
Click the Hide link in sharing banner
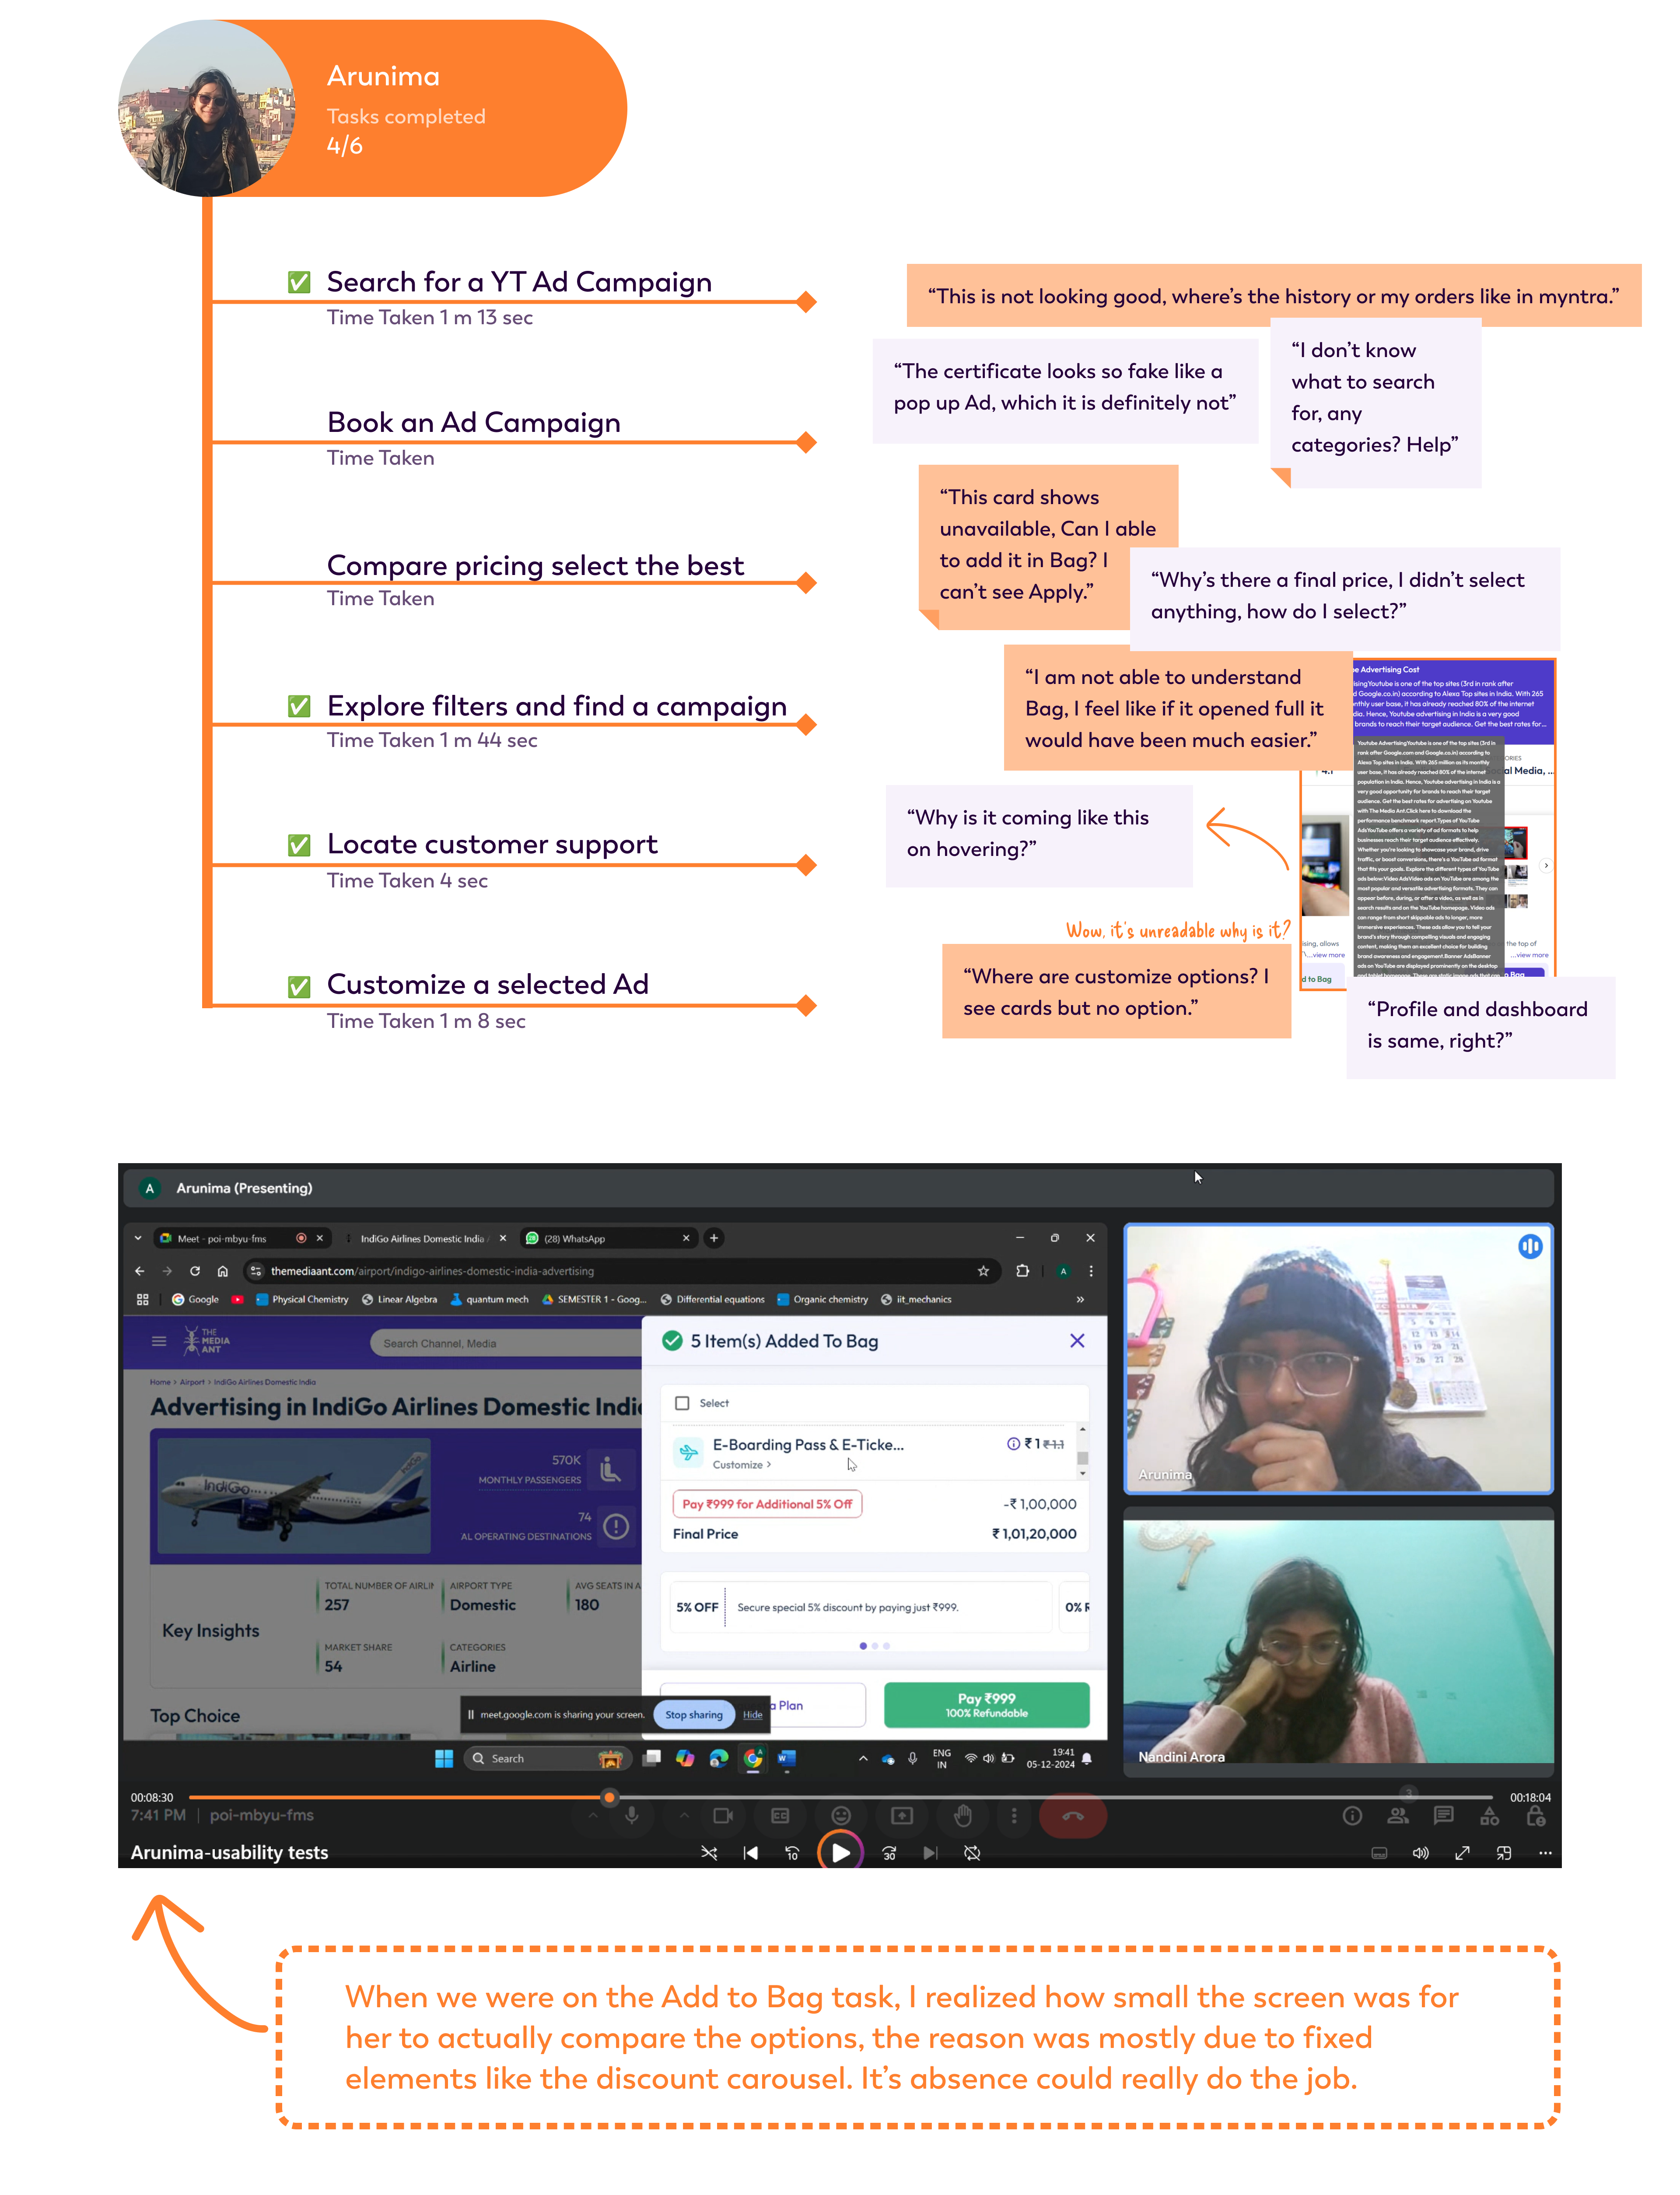752,1715
